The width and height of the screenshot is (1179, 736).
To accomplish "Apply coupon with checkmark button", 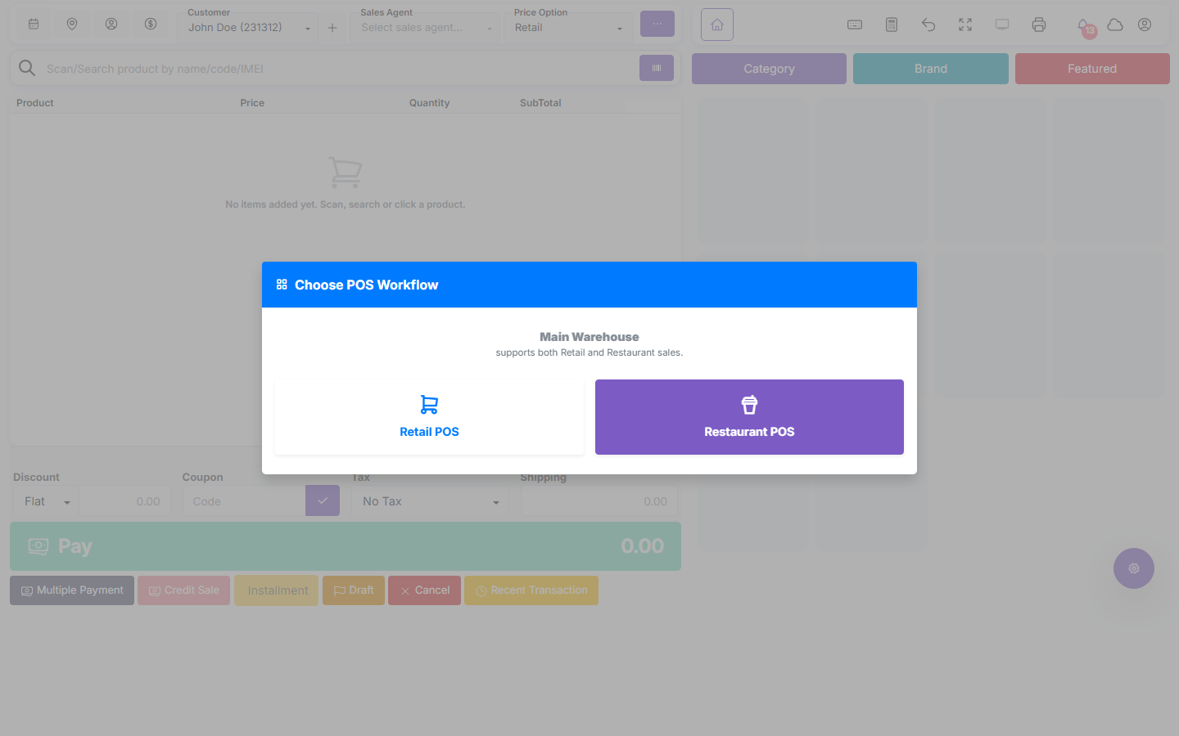I will [x=323, y=500].
